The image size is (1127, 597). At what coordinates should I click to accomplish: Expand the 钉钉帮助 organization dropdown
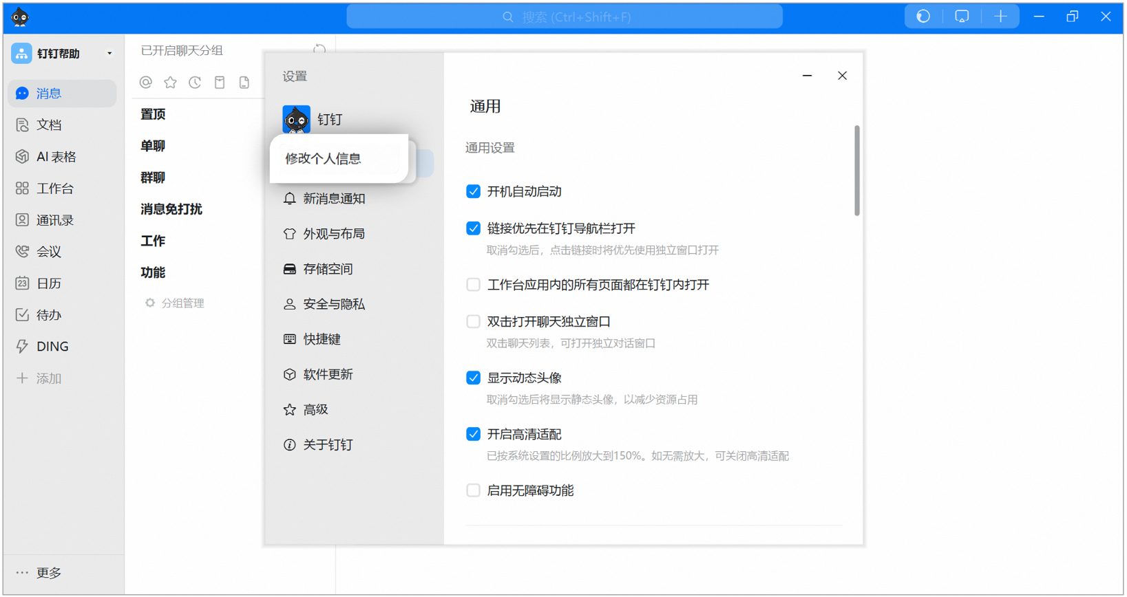click(109, 54)
